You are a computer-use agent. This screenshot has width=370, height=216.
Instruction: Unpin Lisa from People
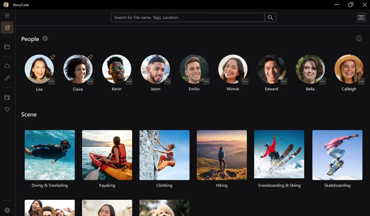coord(52,57)
